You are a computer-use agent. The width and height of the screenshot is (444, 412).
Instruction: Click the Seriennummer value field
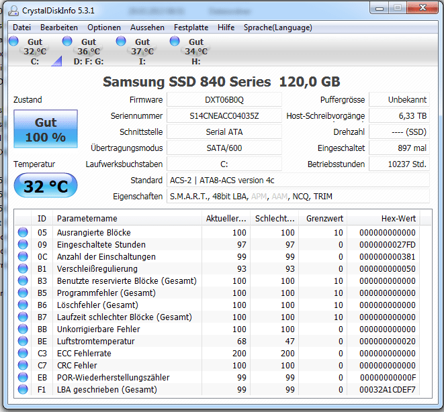point(224,116)
